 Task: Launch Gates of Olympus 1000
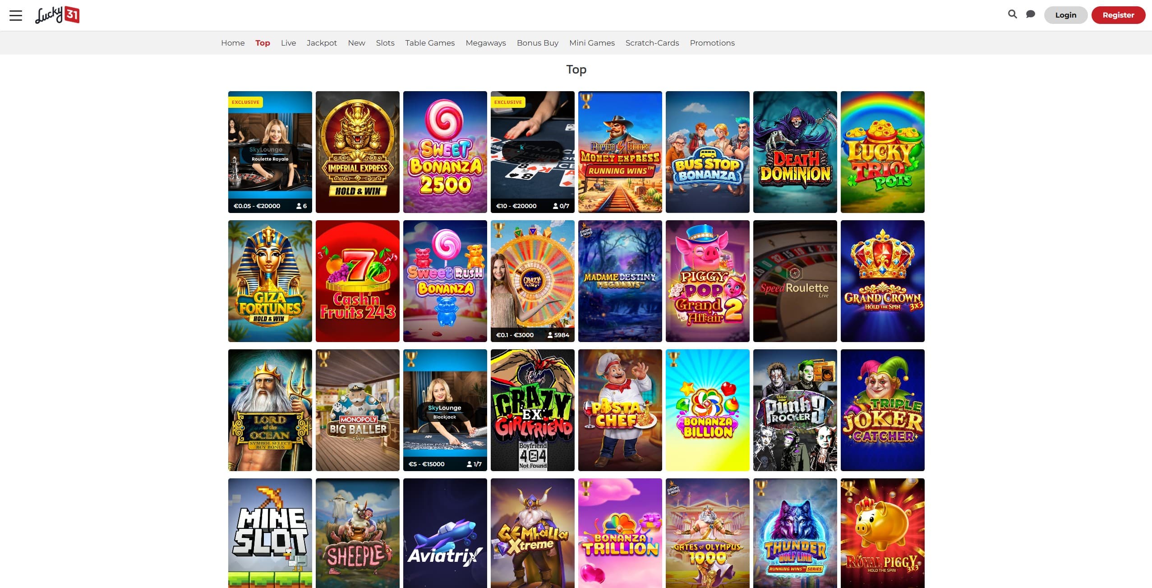[708, 533]
